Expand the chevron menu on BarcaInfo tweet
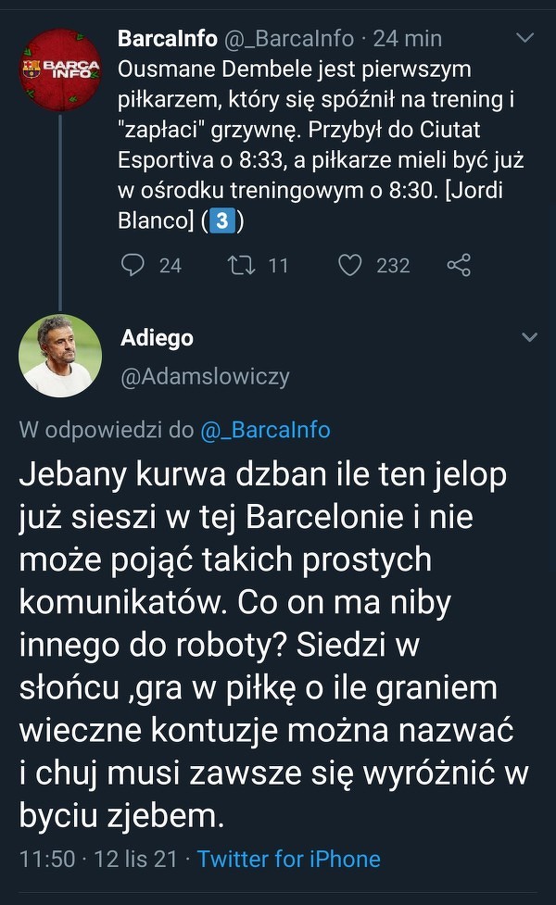Screen dimensions: 556x905 pyautogui.click(x=525, y=38)
